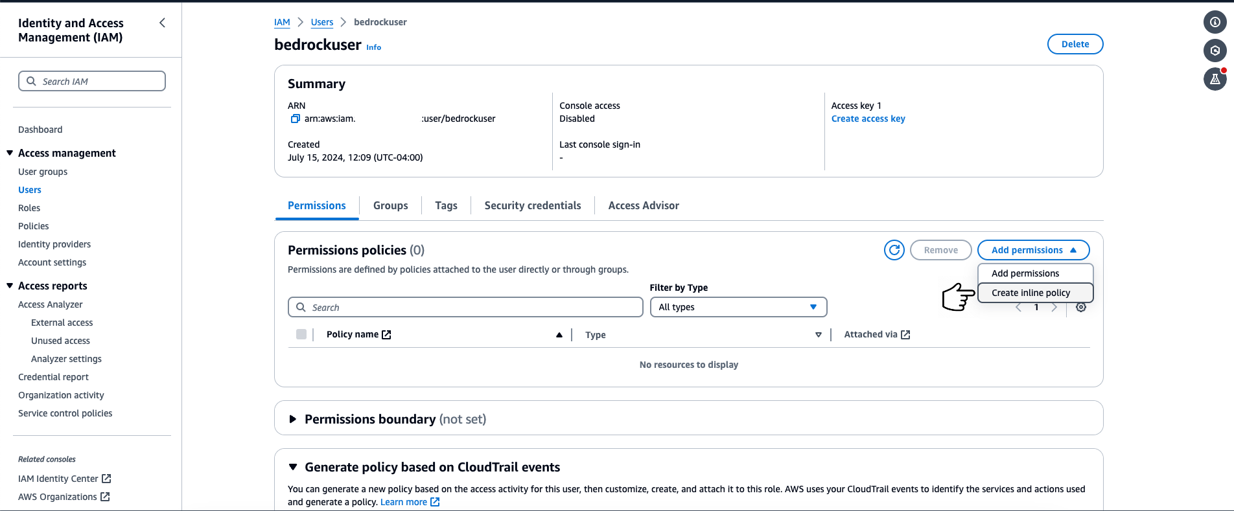The image size is (1234, 511).
Task: Open IAM Identity Center related console
Action: [x=65, y=479]
